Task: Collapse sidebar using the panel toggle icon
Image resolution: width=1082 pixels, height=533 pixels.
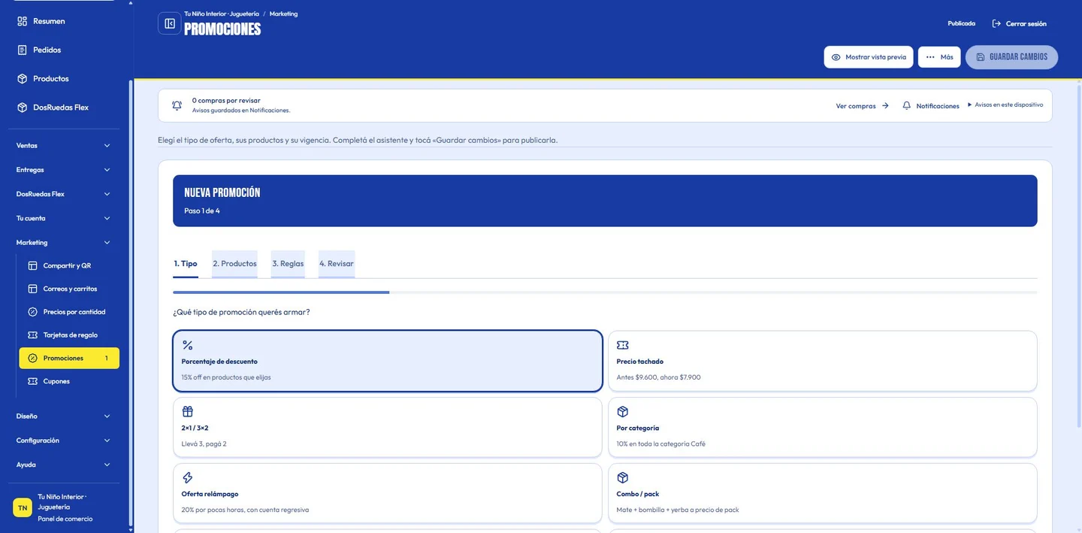Action: [x=170, y=23]
